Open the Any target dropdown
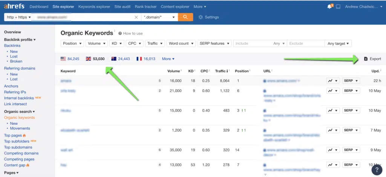 (x=338, y=44)
